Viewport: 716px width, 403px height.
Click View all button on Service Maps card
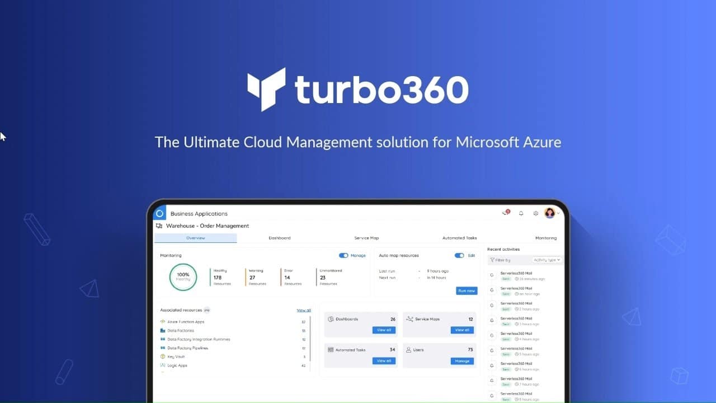click(x=462, y=330)
